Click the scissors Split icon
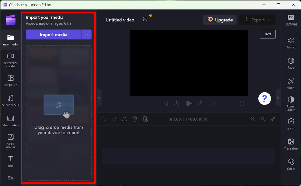The height and width of the screenshot is (186, 301). tap(124, 119)
